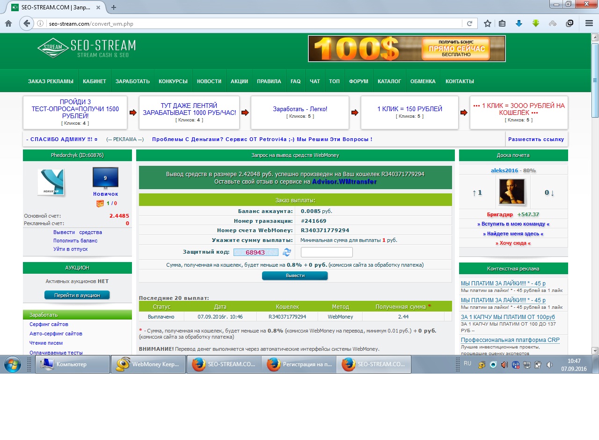Screen dimensions: 599x440
Task: Submit withdrawal with the Вывести button
Action: click(x=295, y=276)
